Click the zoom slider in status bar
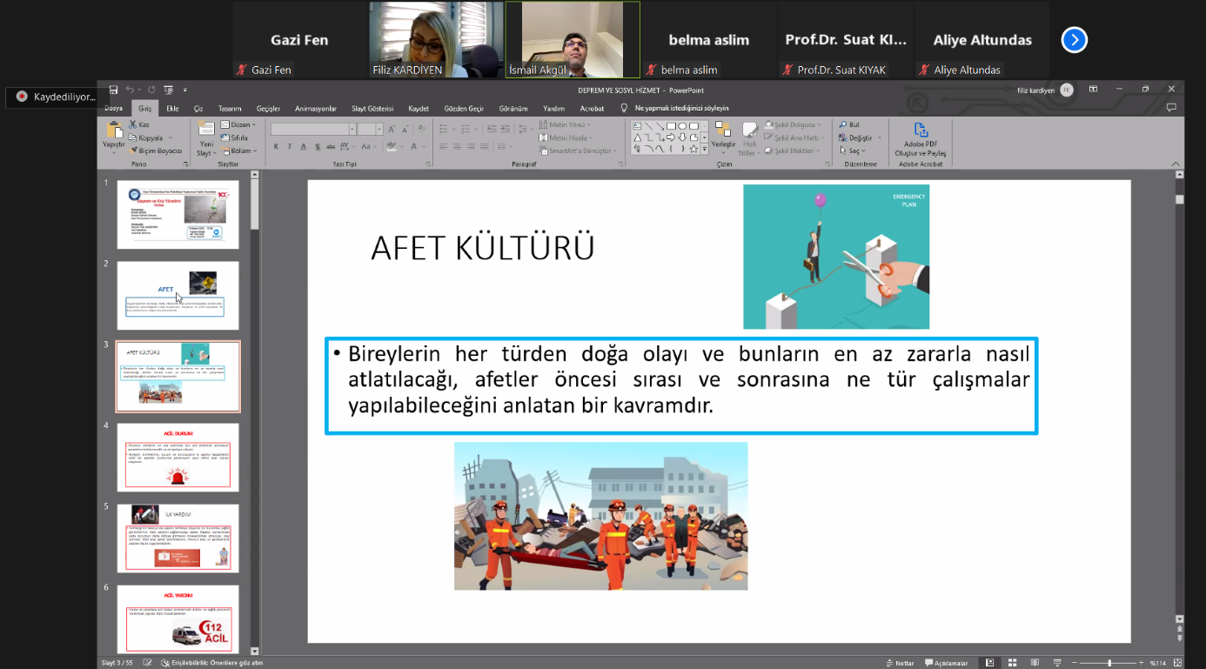1206x669 pixels. tap(1109, 663)
